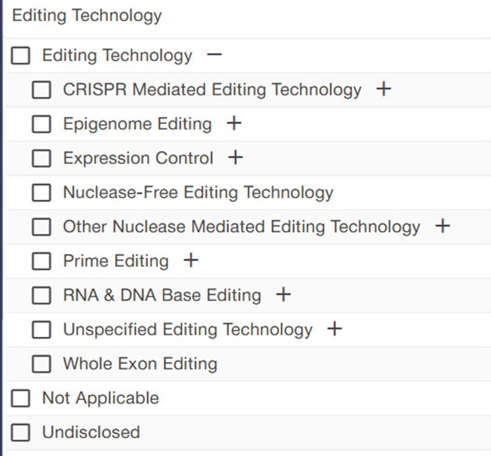Expand the Epigenome Editing subcategories

pyautogui.click(x=234, y=124)
